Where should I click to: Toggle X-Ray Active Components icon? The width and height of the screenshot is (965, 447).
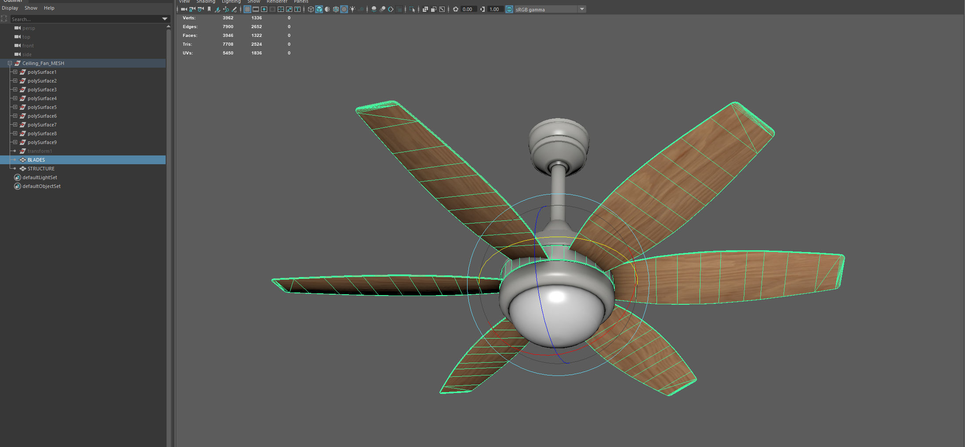(433, 9)
